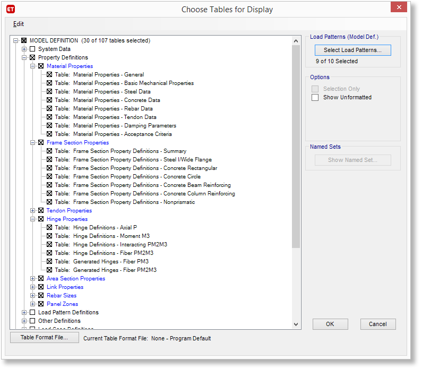
Task: Toggle the MODEL DEFINITION checkbox
Action: pos(24,40)
